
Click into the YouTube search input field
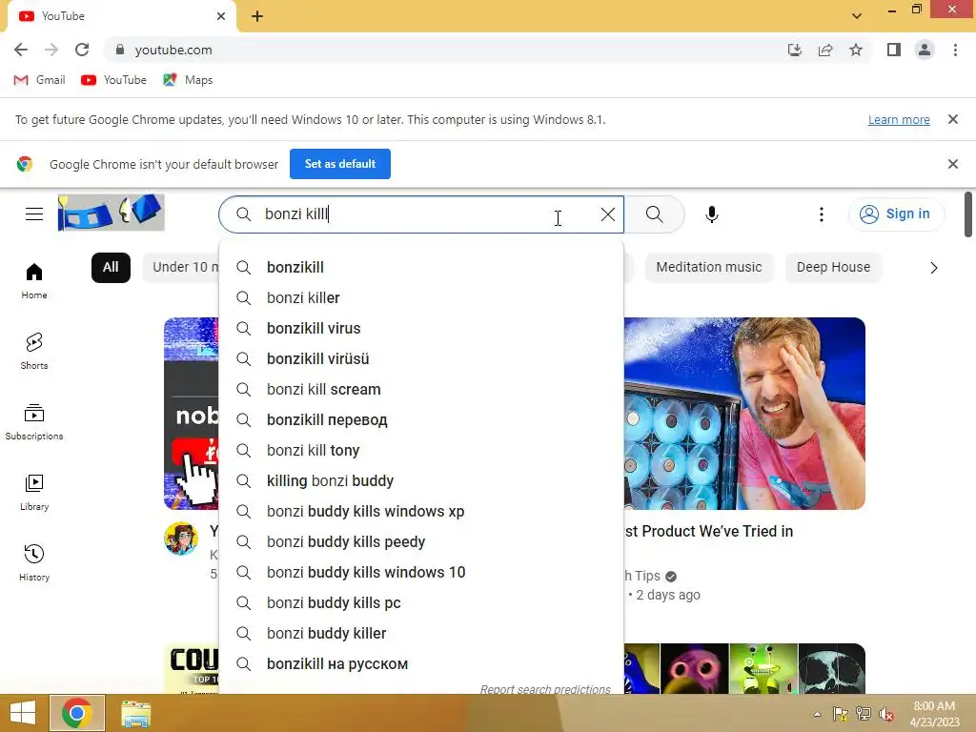tap(423, 214)
